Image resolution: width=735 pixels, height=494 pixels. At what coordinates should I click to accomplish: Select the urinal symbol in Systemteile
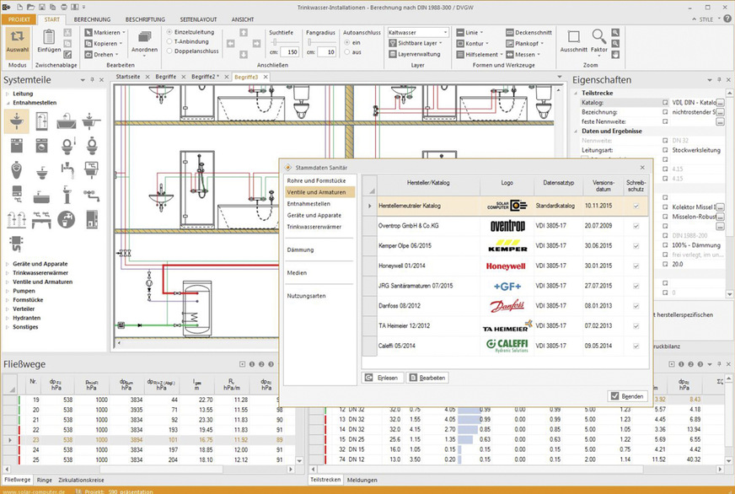17,171
